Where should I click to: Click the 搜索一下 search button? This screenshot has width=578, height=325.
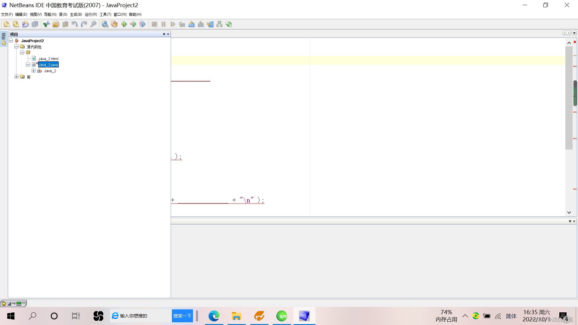point(182,316)
